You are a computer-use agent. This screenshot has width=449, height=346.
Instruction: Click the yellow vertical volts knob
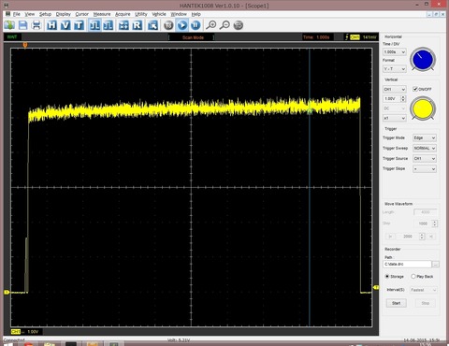point(423,108)
